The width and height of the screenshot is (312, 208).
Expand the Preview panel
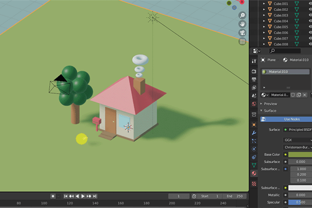point(261,104)
